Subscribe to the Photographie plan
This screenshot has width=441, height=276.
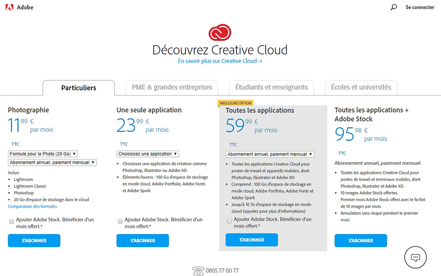click(x=34, y=241)
